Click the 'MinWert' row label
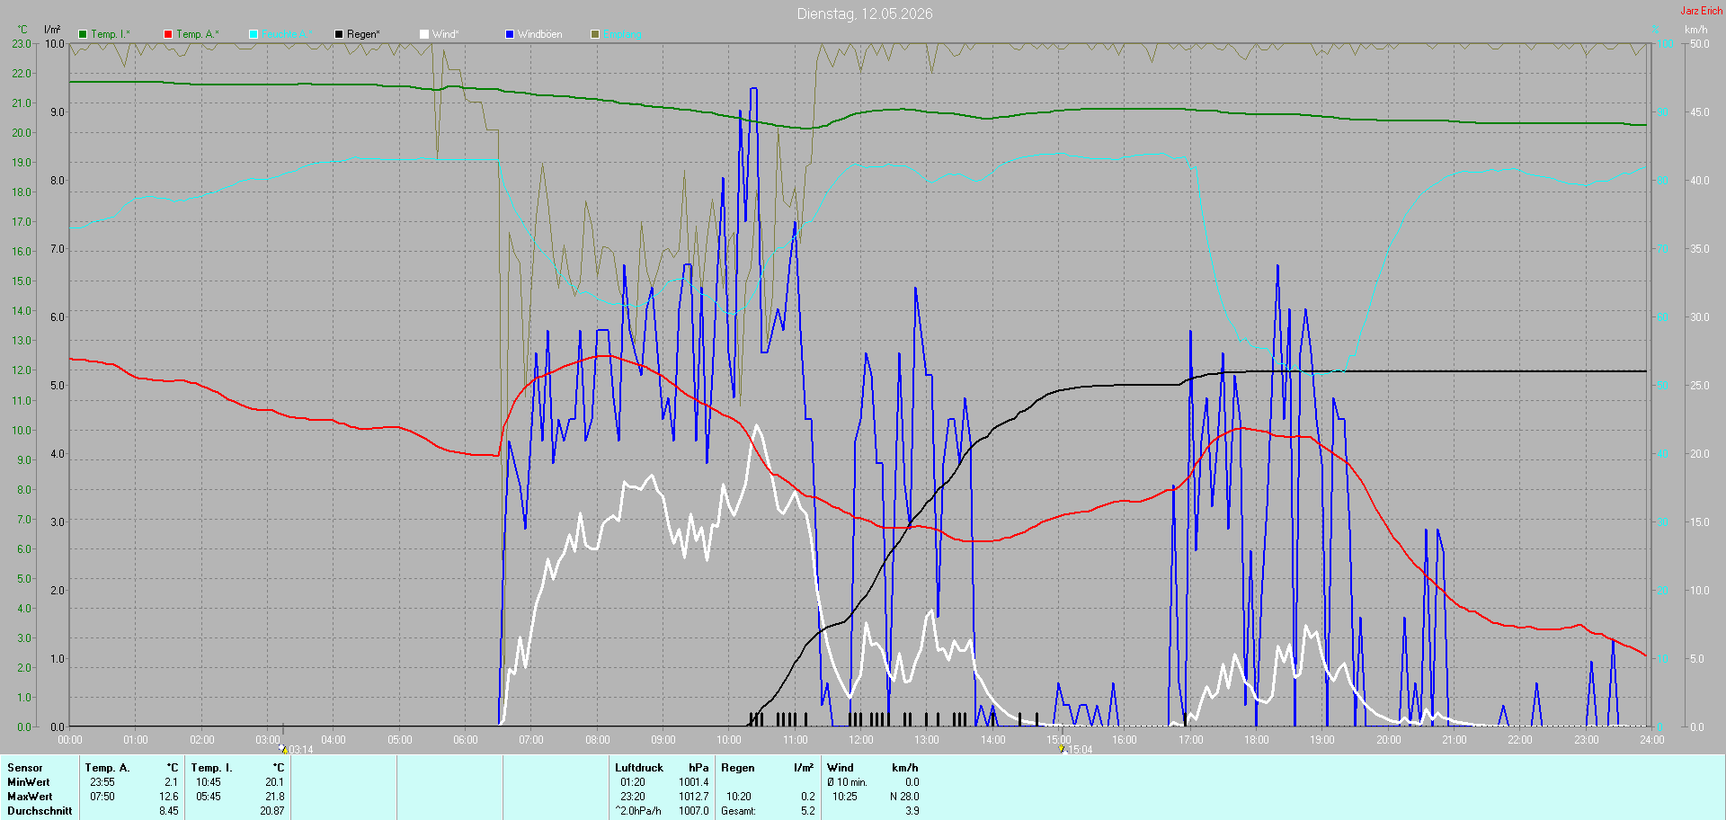The image size is (1726, 820). point(29,782)
